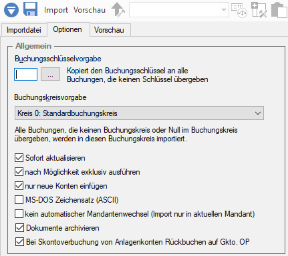
Task: Click the clipboard paste icon
Action: [279, 10]
